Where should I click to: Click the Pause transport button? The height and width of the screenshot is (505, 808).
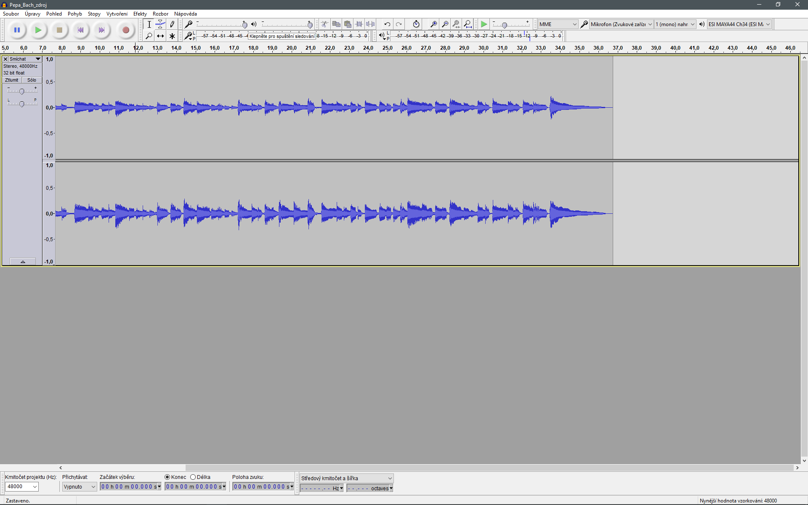tap(17, 30)
